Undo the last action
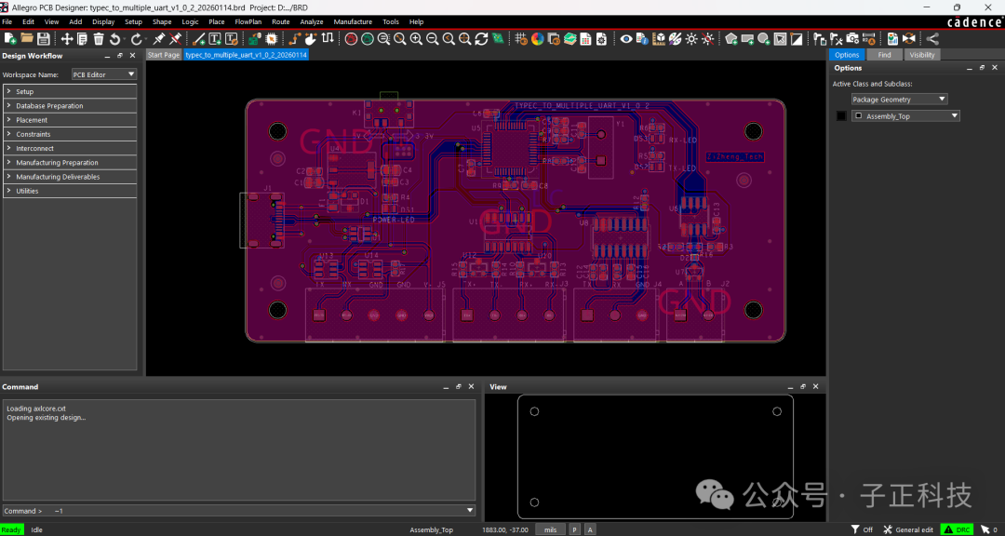 pyautogui.click(x=114, y=38)
